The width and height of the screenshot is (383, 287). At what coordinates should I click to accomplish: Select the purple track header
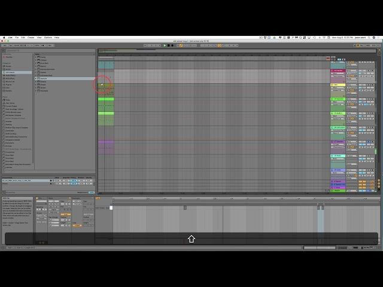tap(338, 142)
